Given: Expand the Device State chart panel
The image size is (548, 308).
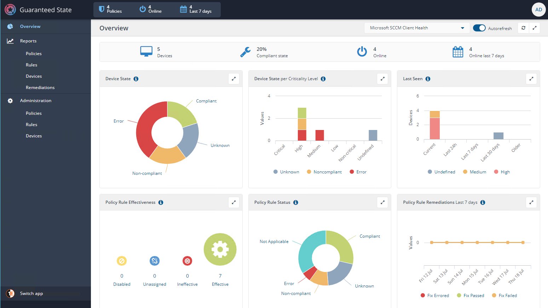Looking at the screenshot, I should click(x=234, y=79).
